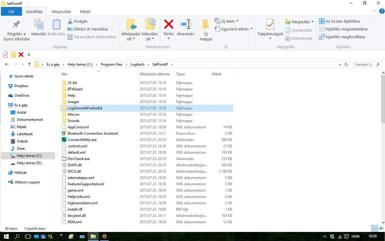This screenshot has height=241, width=385.
Task: Go back with the left arrow
Action: pos(7,64)
